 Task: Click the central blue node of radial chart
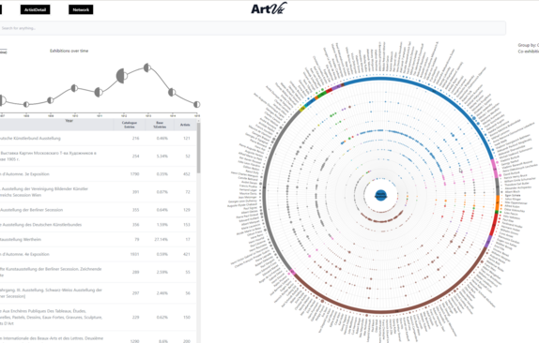380,196
